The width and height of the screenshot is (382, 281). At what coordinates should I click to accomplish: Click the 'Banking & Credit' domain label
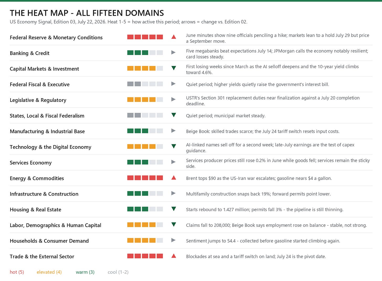(x=30, y=53)
